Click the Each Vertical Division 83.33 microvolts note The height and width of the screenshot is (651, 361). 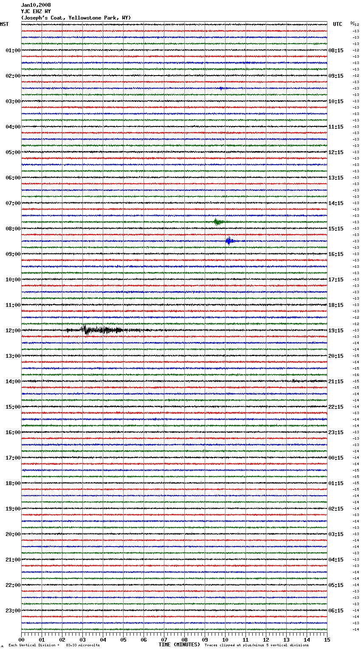point(54,645)
